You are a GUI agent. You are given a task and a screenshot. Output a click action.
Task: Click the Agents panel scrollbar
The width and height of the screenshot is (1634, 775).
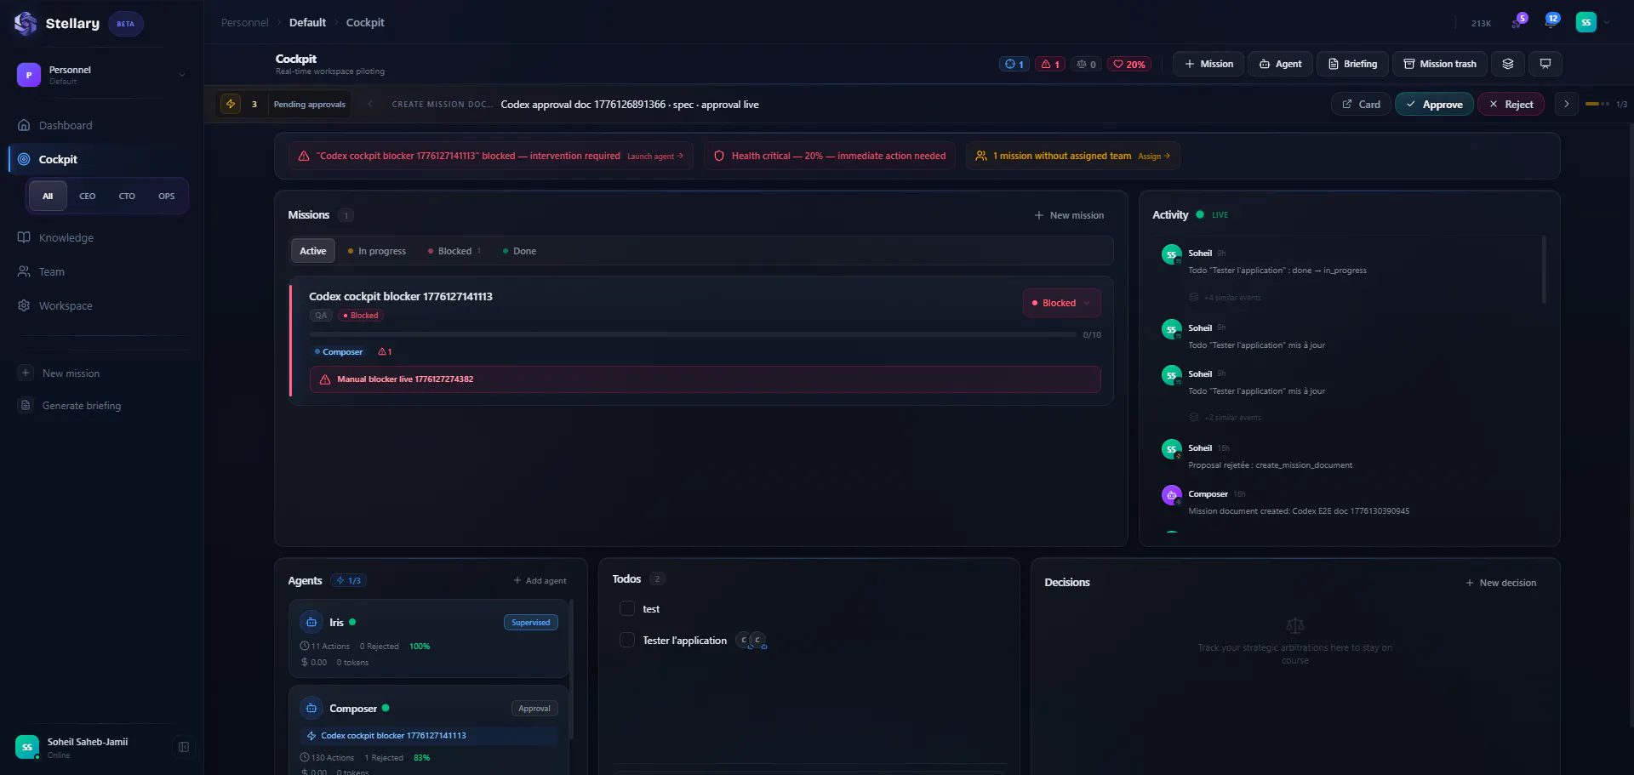pyautogui.click(x=571, y=669)
